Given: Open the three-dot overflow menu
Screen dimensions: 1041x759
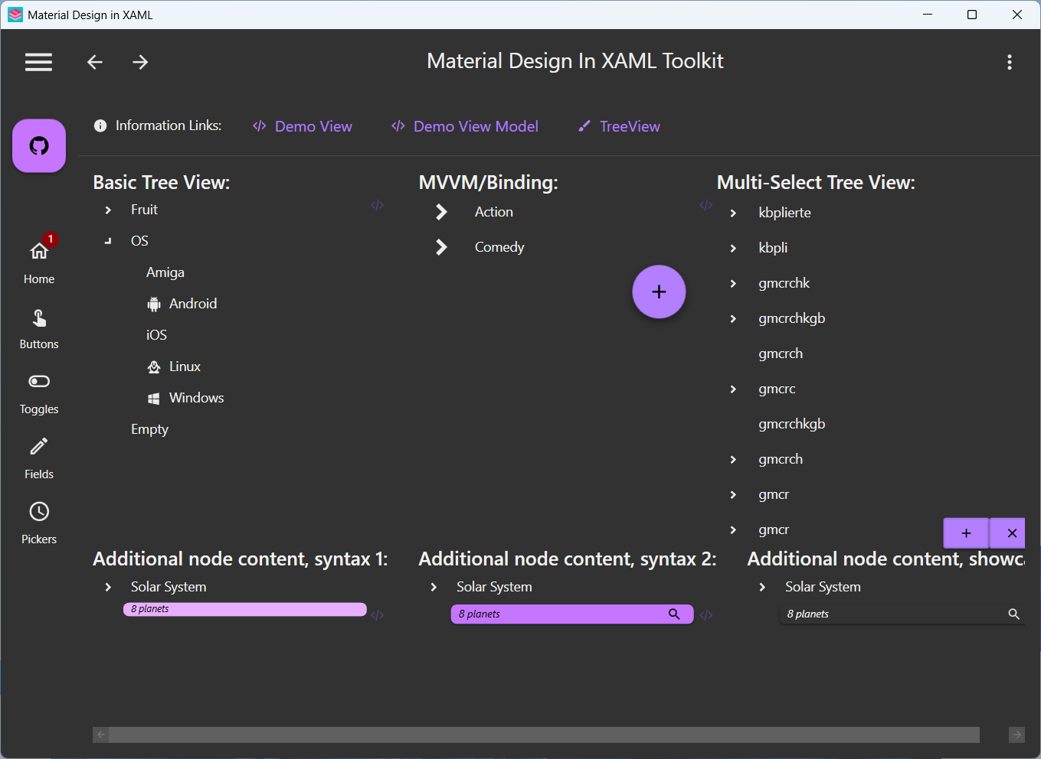Looking at the screenshot, I should click(1010, 62).
